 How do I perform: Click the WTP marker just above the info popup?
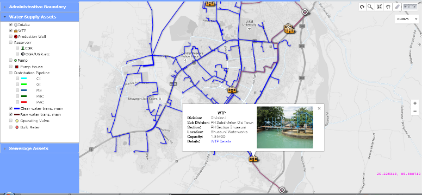[x=232, y=90]
